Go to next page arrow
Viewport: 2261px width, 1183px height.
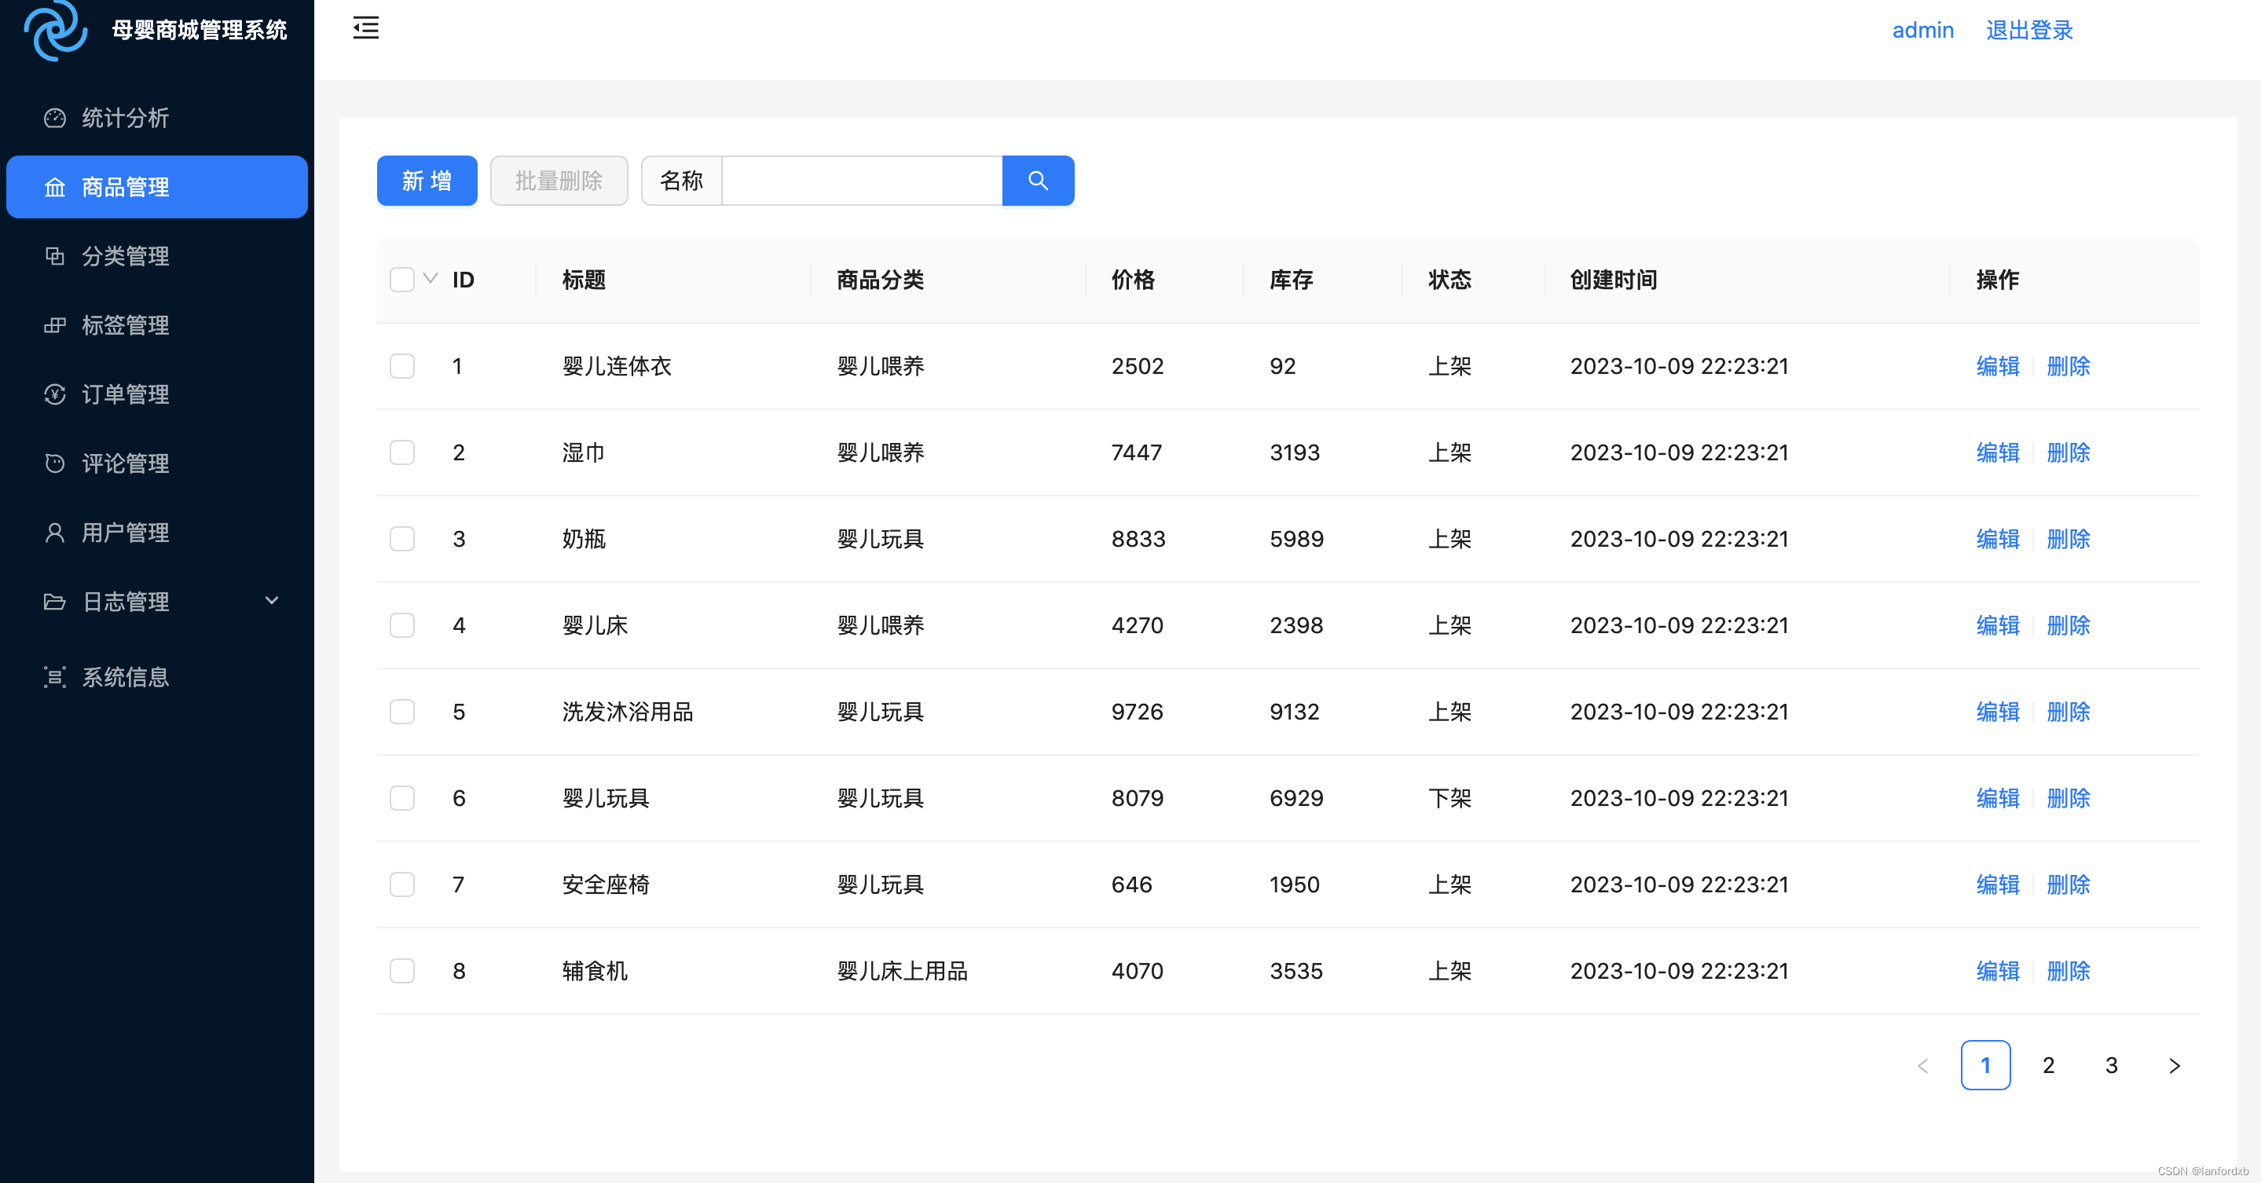coord(2174,1065)
